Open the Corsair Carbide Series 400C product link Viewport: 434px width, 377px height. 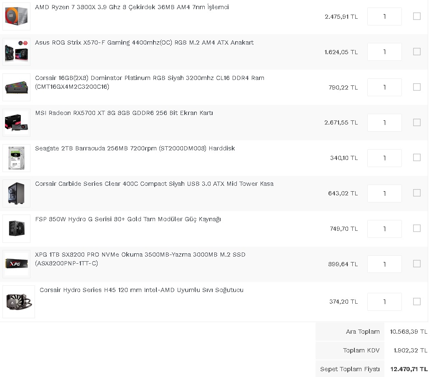(154, 184)
